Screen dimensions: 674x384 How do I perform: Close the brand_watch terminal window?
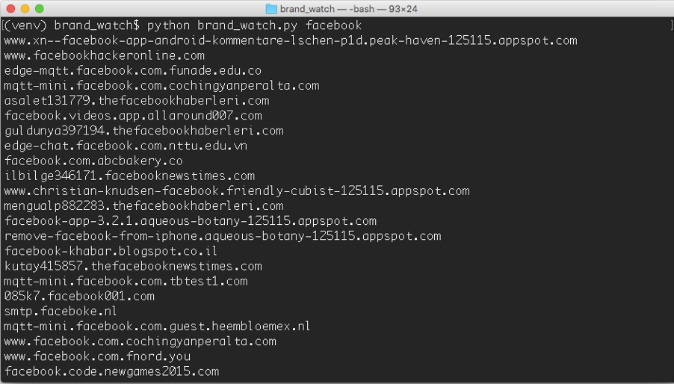pyautogui.click(x=10, y=9)
